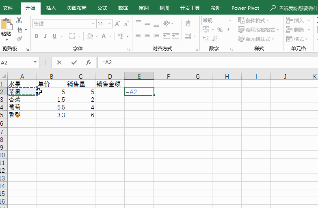Click the text Orientation icon

coord(167,23)
